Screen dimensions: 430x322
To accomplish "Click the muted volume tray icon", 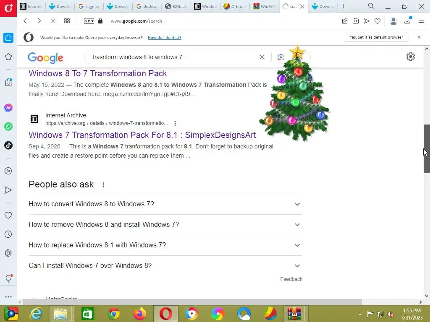I will [x=390, y=314].
